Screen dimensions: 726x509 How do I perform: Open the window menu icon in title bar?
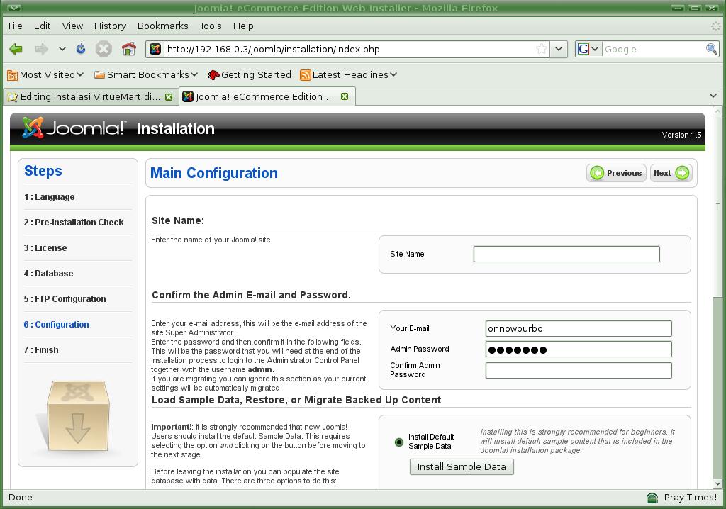[14, 8]
